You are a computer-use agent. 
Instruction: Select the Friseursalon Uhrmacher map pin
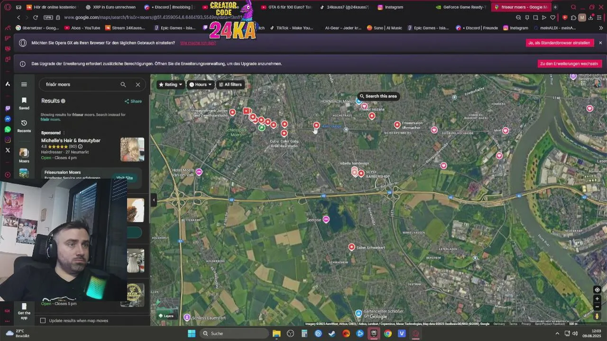397,125
